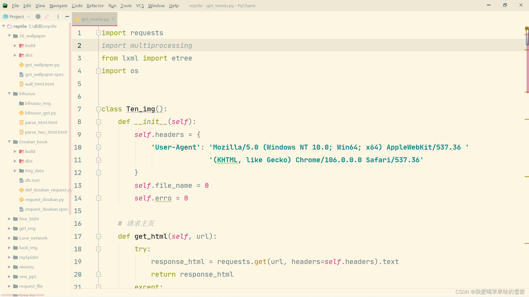Screen dimensions: 529x297
Task: Open Project panel options (three dots)
Action: click(58, 16)
